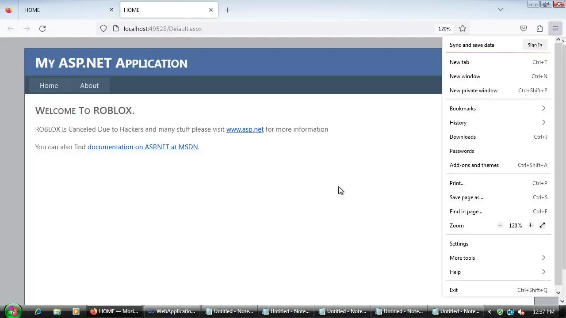Open the Extensions puzzle icon
Image resolution: width=566 pixels, height=318 pixels.
[x=539, y=29]
